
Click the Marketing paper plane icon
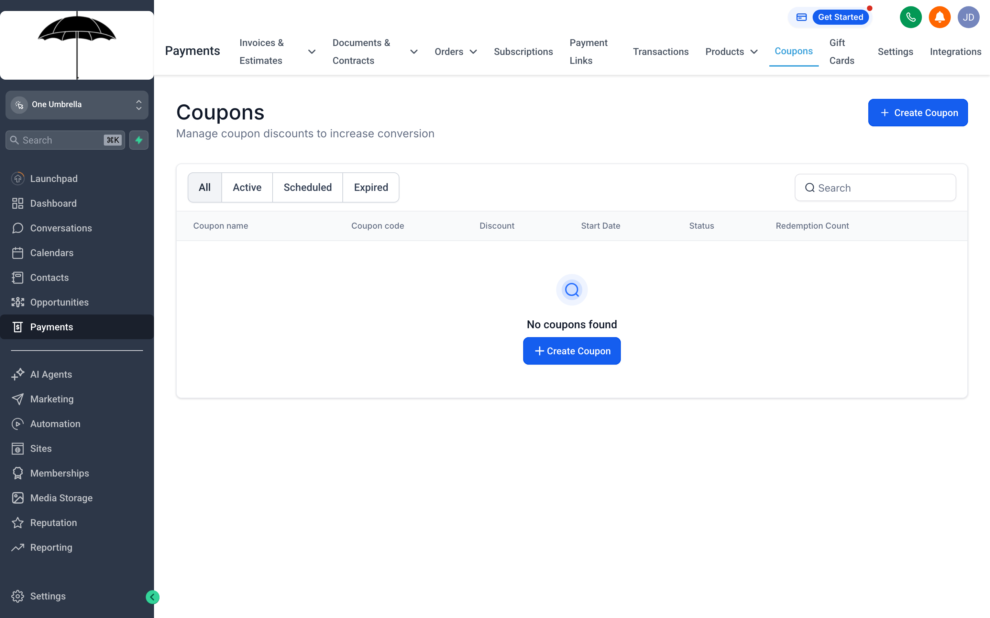point(18,399)
